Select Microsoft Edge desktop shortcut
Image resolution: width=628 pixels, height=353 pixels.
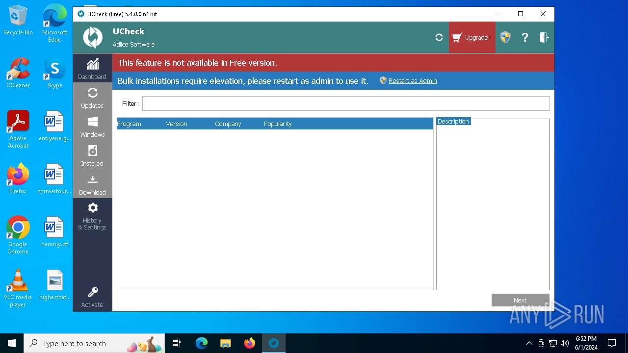[54, 23]
